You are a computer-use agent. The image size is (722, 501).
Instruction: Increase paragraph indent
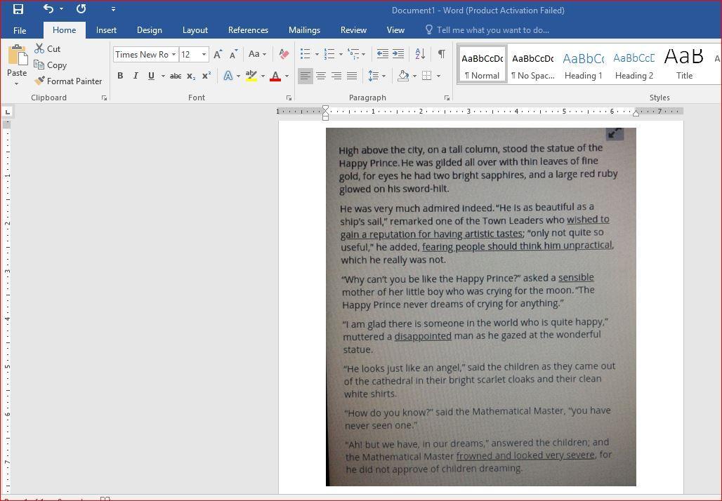(398, 54)
